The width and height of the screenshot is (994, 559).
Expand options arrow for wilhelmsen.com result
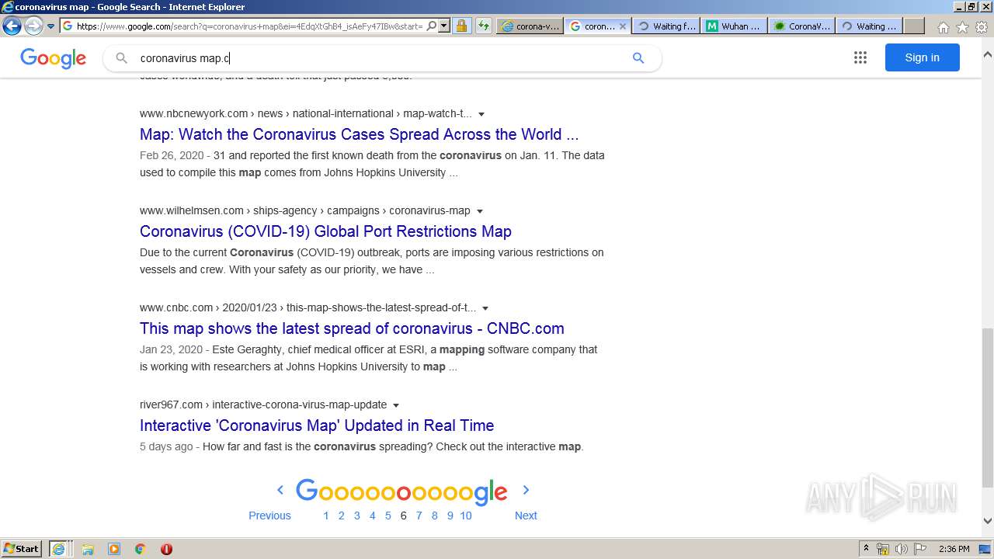(479, 211)
